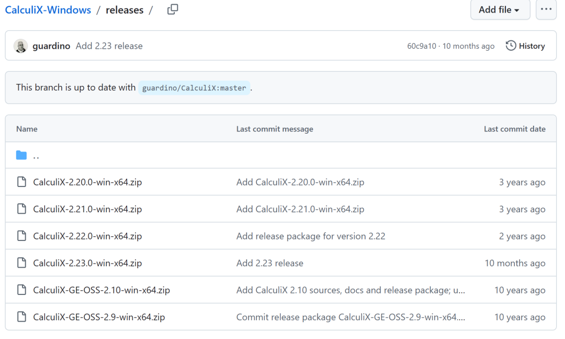Open CalculiX-2.23.0-win-x64.zip file

(87, 263)
